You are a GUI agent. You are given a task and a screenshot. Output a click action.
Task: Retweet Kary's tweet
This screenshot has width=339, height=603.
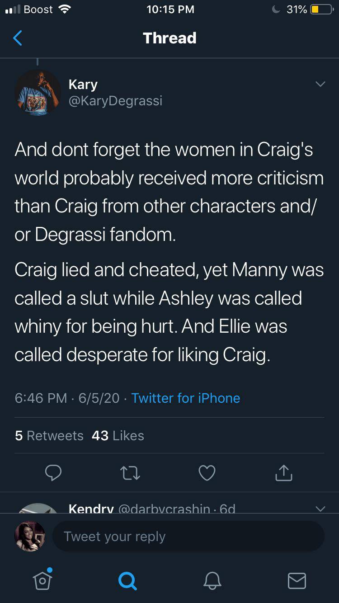pos(130,473)
